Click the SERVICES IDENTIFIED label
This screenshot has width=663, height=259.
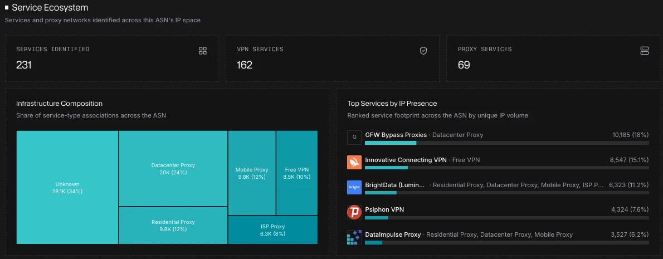pyautogui.click(x=53, y=49)
